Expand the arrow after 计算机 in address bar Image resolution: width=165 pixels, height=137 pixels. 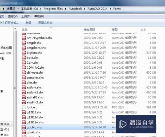(x=18, y=9)
